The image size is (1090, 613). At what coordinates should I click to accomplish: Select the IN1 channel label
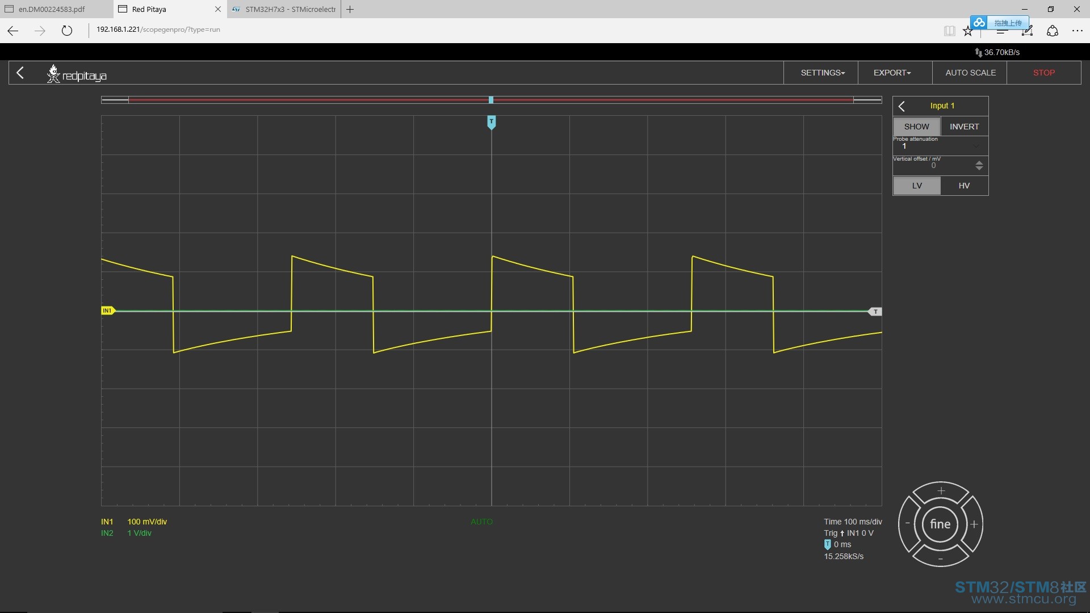[107, 522]
